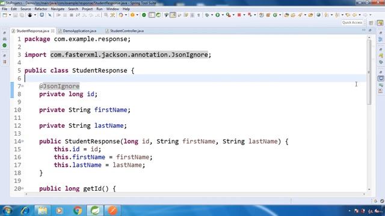Open the External Tools dropdown arrow
385x216 pixels.
[233, 15]
